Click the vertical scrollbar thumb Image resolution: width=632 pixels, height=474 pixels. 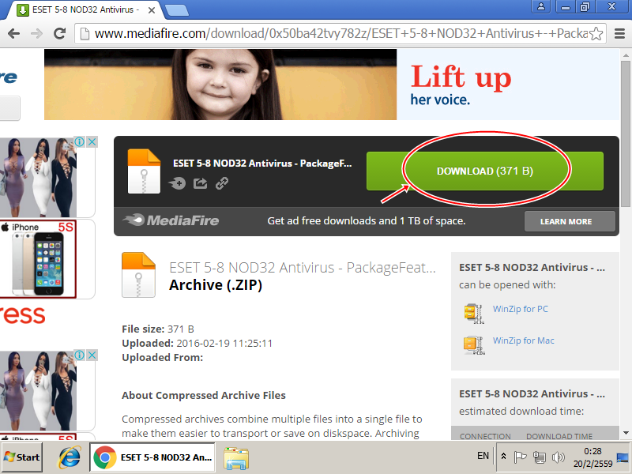626,134
